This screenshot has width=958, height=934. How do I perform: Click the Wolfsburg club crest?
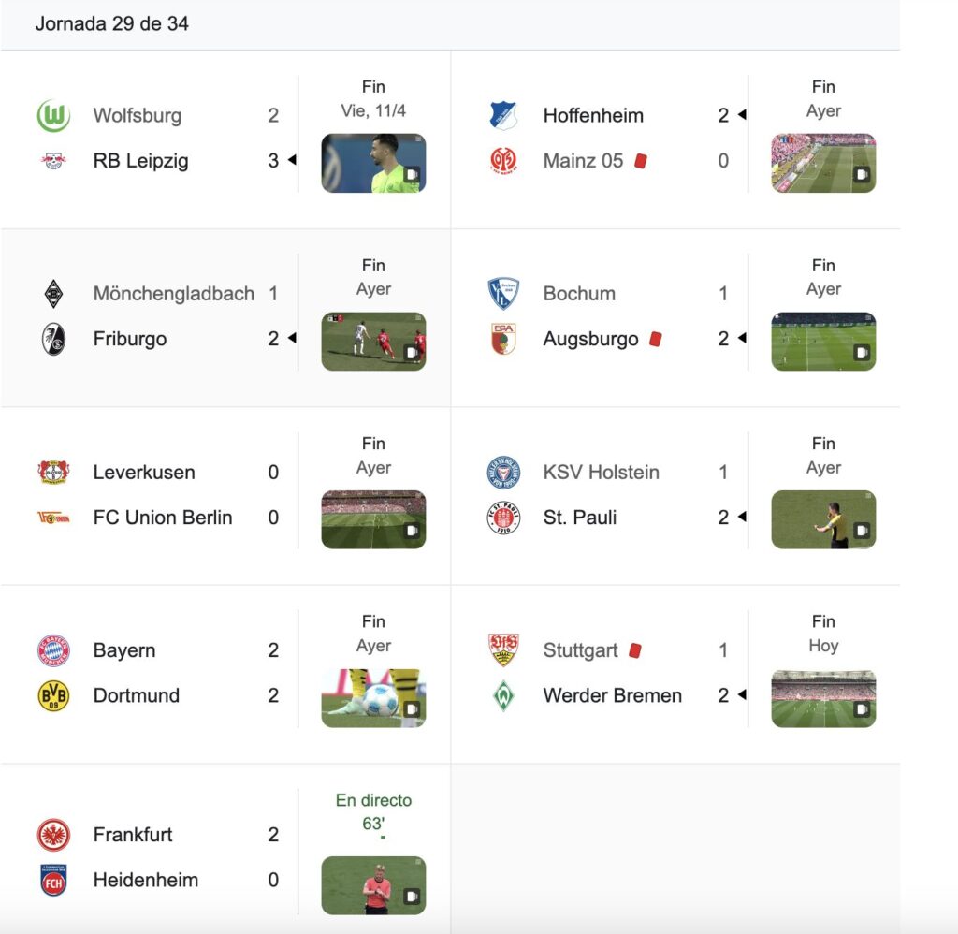53,115
